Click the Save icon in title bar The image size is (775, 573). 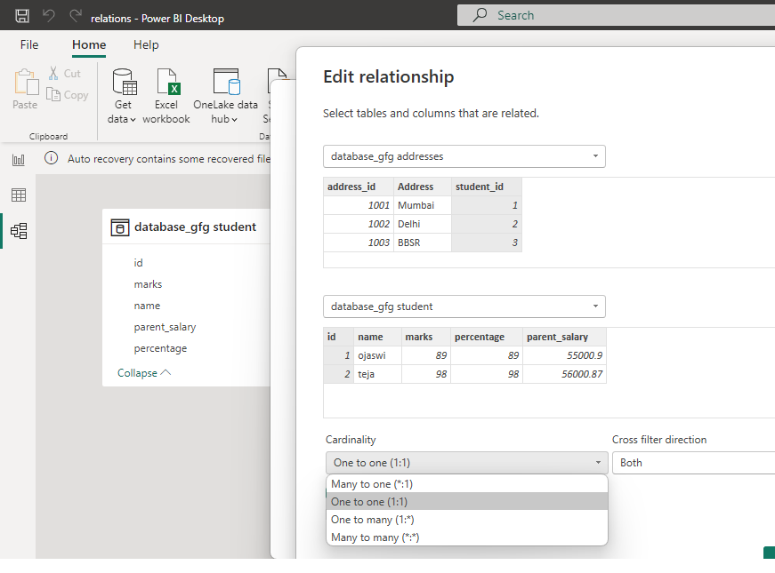[21, 16]
